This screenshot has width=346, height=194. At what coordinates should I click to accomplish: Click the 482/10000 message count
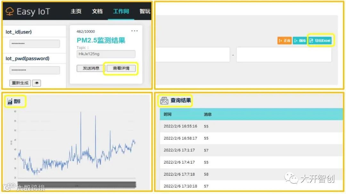[x=86, y=31]
